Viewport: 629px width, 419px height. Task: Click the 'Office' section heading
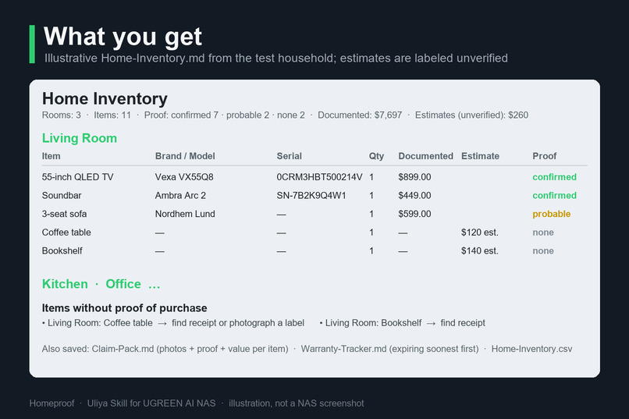pos(123,284)
